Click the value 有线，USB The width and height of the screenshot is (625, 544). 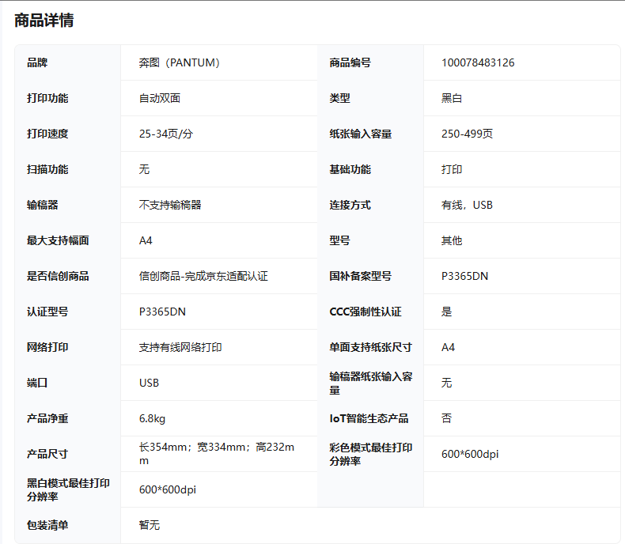pyautogui.click(x=467, y=205)
